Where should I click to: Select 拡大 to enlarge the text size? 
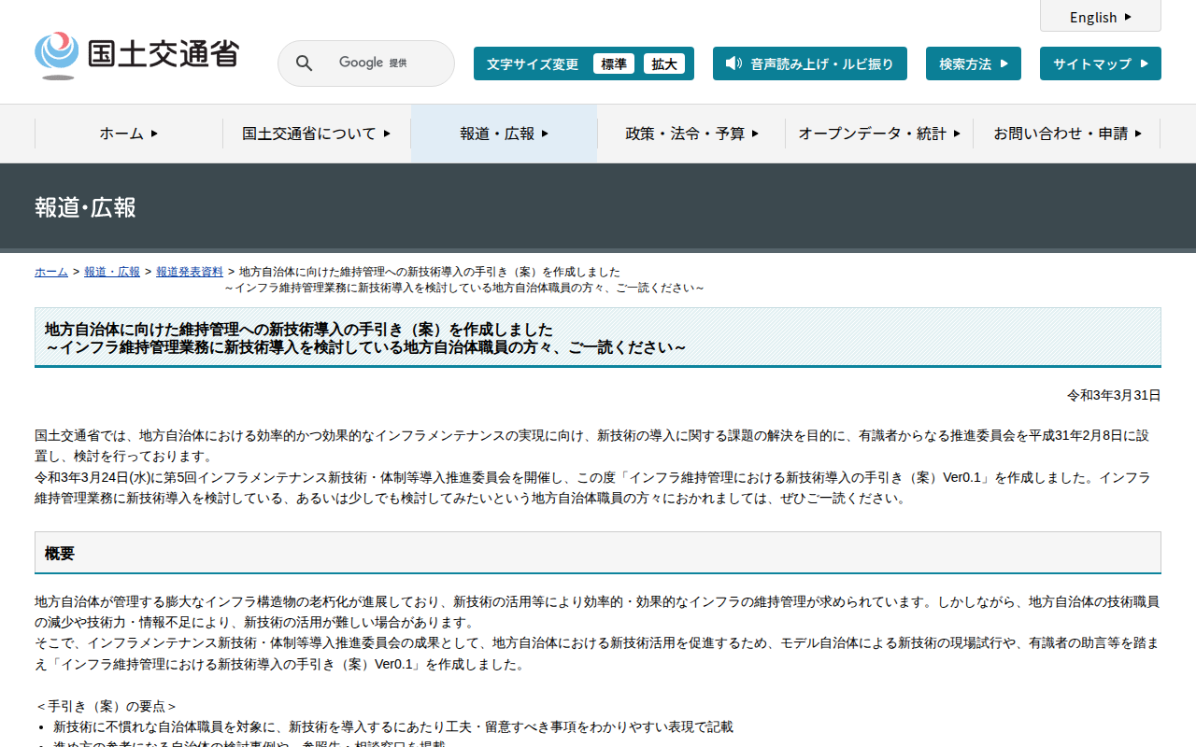pos(664,63)
